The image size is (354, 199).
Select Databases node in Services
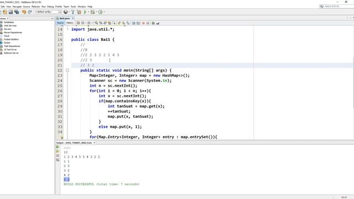pos(9,22)
